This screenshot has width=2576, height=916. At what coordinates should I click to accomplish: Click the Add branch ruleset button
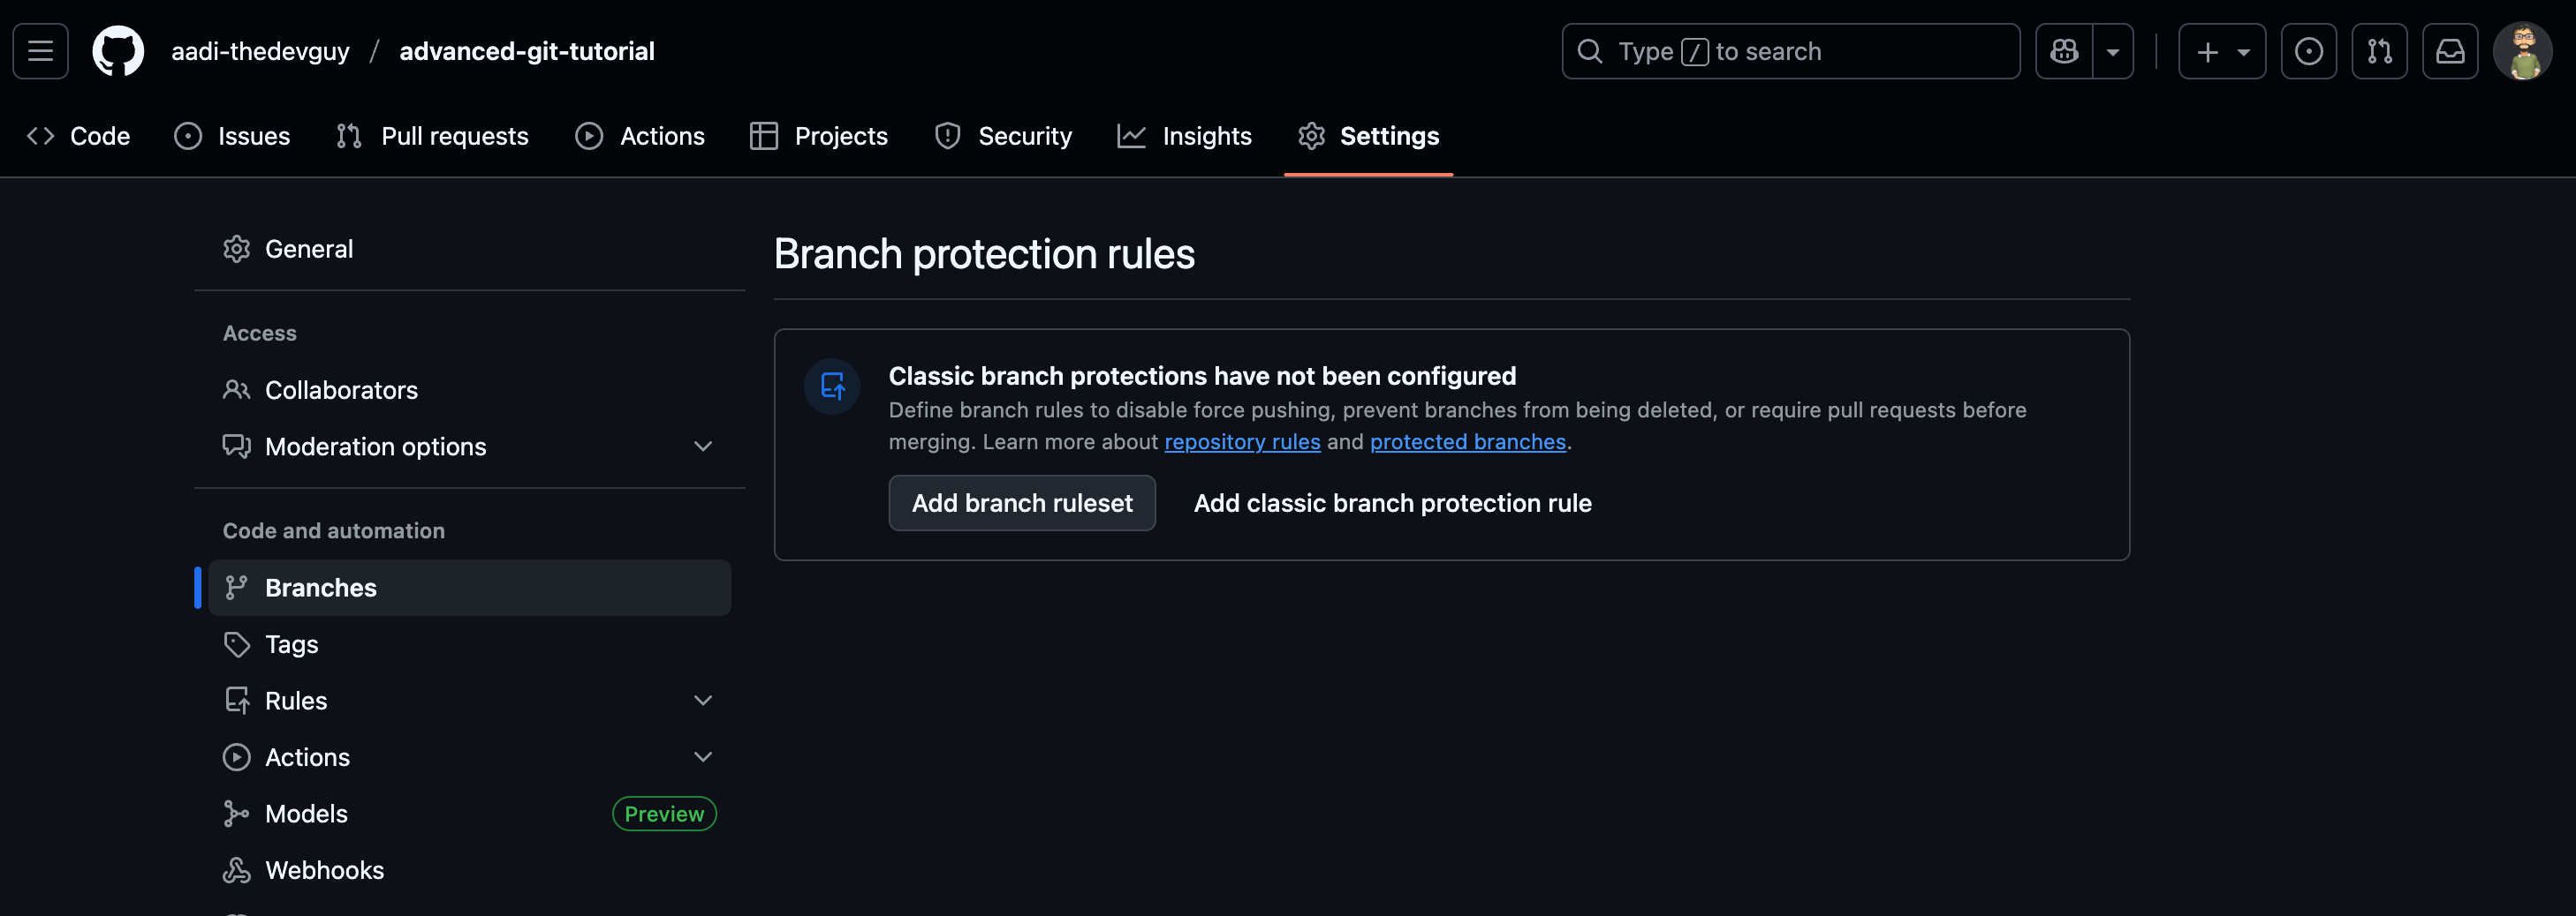click(x=1022, y=504)
